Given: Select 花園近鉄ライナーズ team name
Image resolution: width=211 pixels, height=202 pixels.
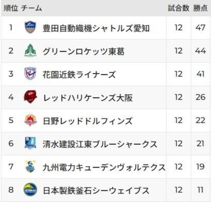Looking at the screenshot, I should point(79,74).
